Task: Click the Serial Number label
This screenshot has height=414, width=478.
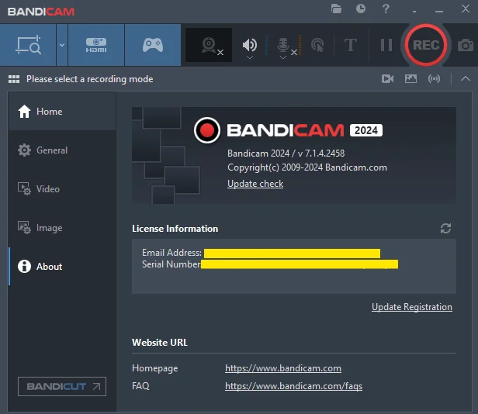Action: click(171, 264)
